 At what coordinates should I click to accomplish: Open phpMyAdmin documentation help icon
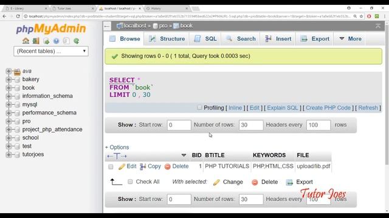(x=56, y=41)
